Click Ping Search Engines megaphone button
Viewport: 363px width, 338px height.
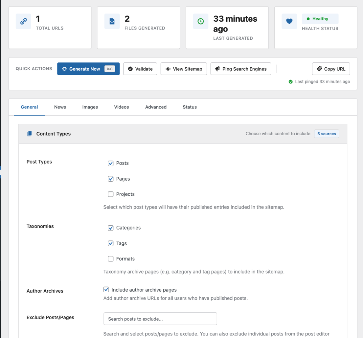click(241, 69)
